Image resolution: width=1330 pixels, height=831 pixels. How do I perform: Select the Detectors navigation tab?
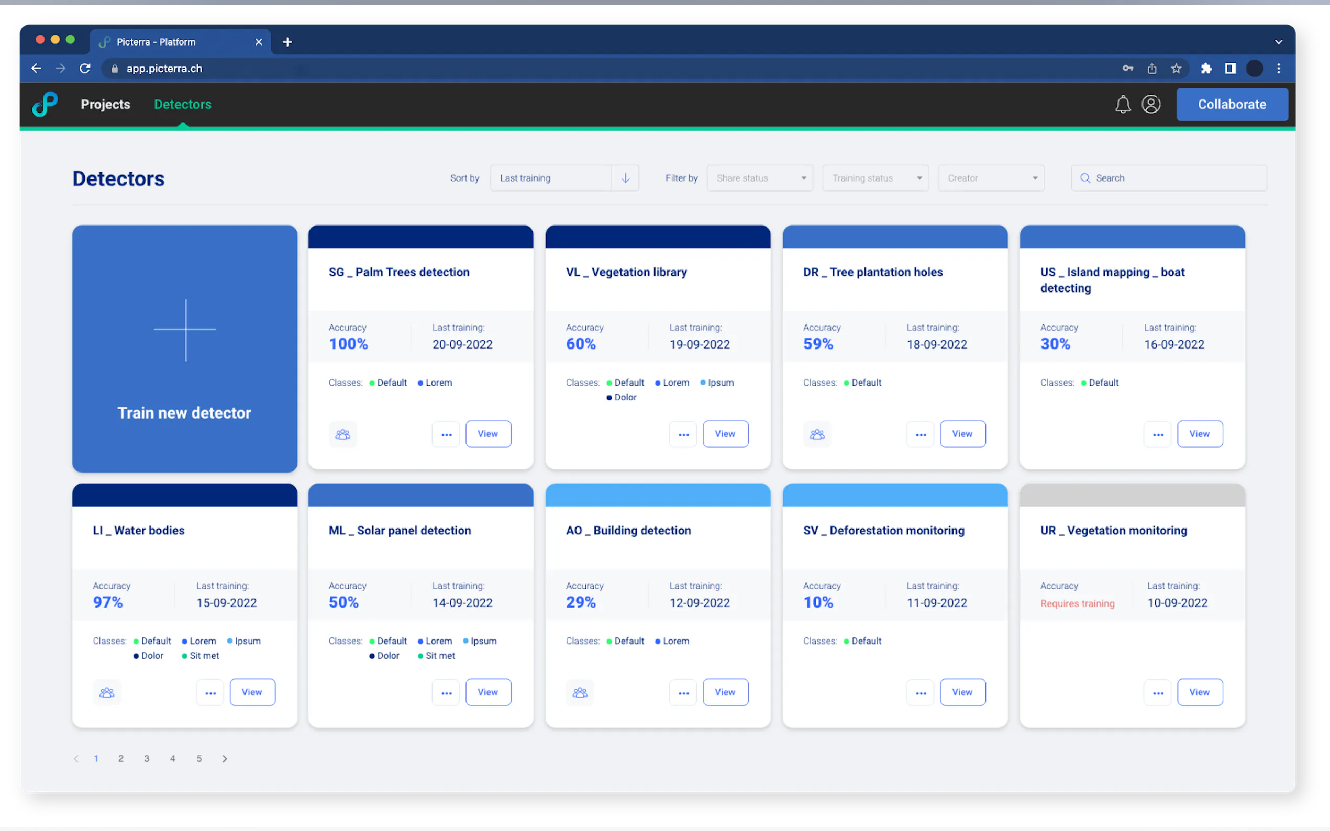click(x=183, y=105)
